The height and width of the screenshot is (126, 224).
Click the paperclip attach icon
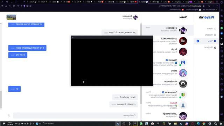tap(9, 115)
